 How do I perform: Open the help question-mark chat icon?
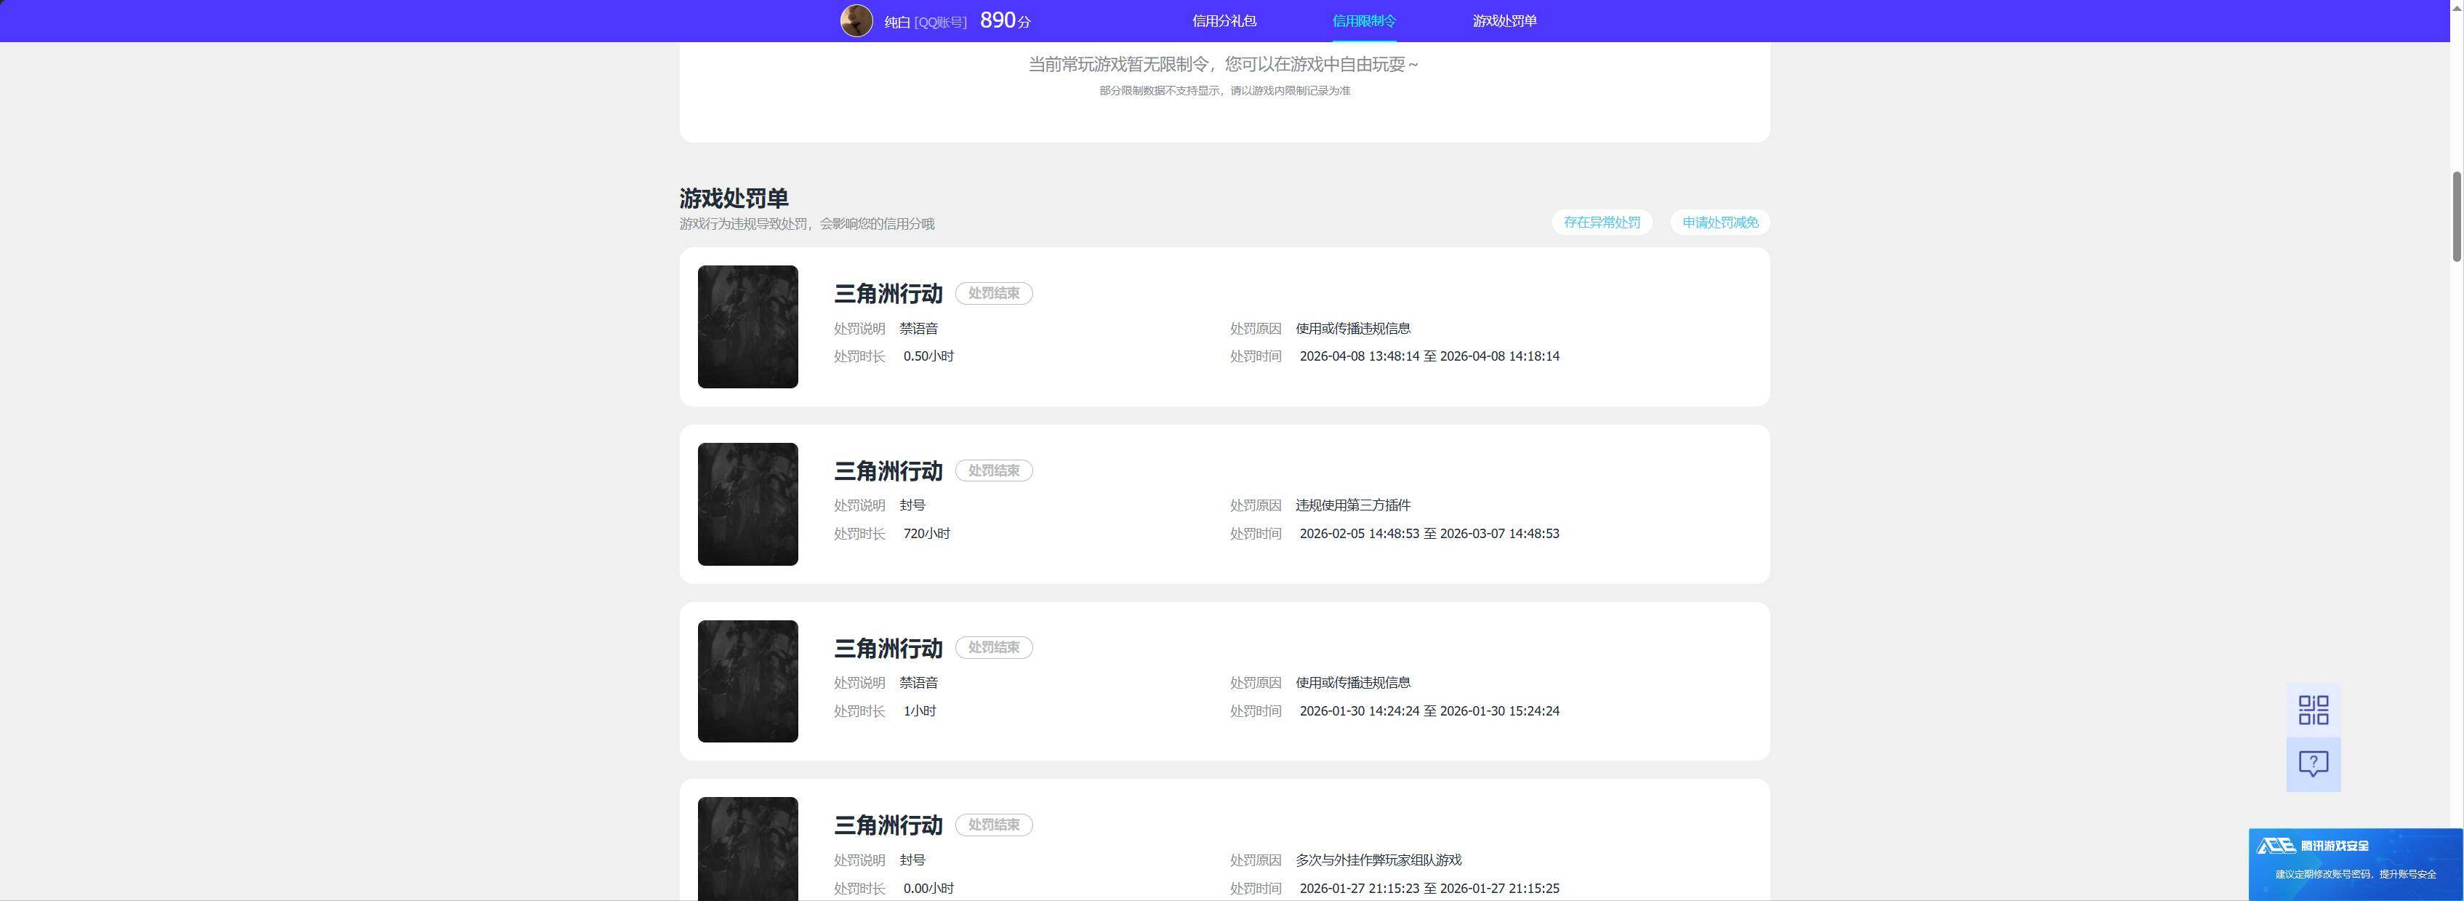coord(2313,764)
